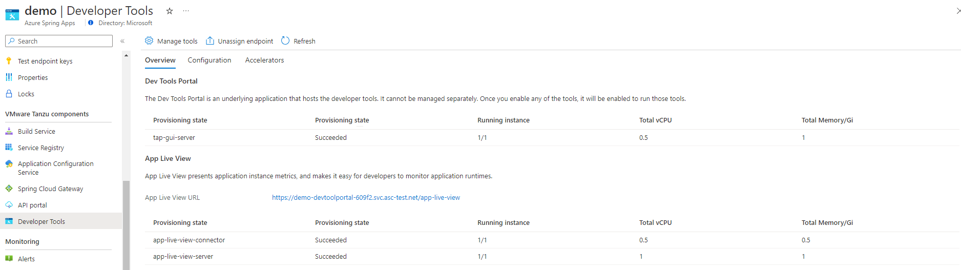Viewport: 961px width, 270px height.
Task: Click the Refresh toolbar button
Action: [298, 41]
